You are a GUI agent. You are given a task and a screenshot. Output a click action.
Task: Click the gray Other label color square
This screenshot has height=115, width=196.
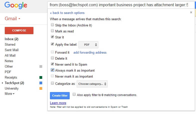41,66
